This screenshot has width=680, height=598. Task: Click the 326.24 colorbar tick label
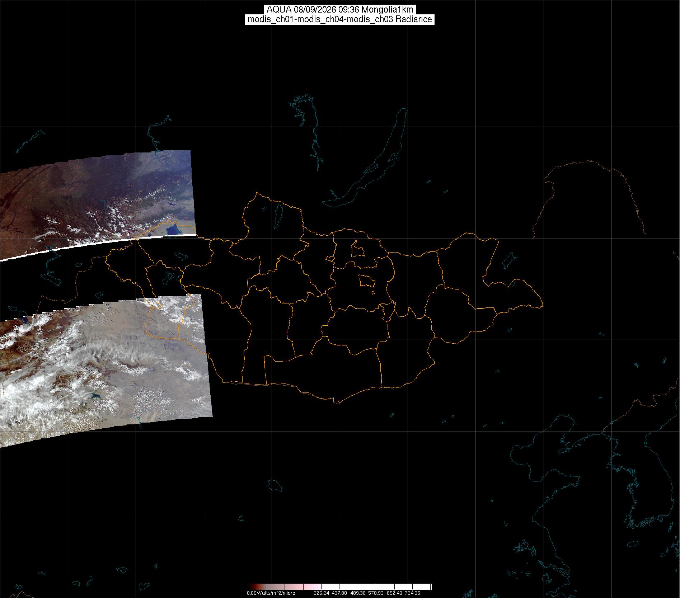click(321, 593)
